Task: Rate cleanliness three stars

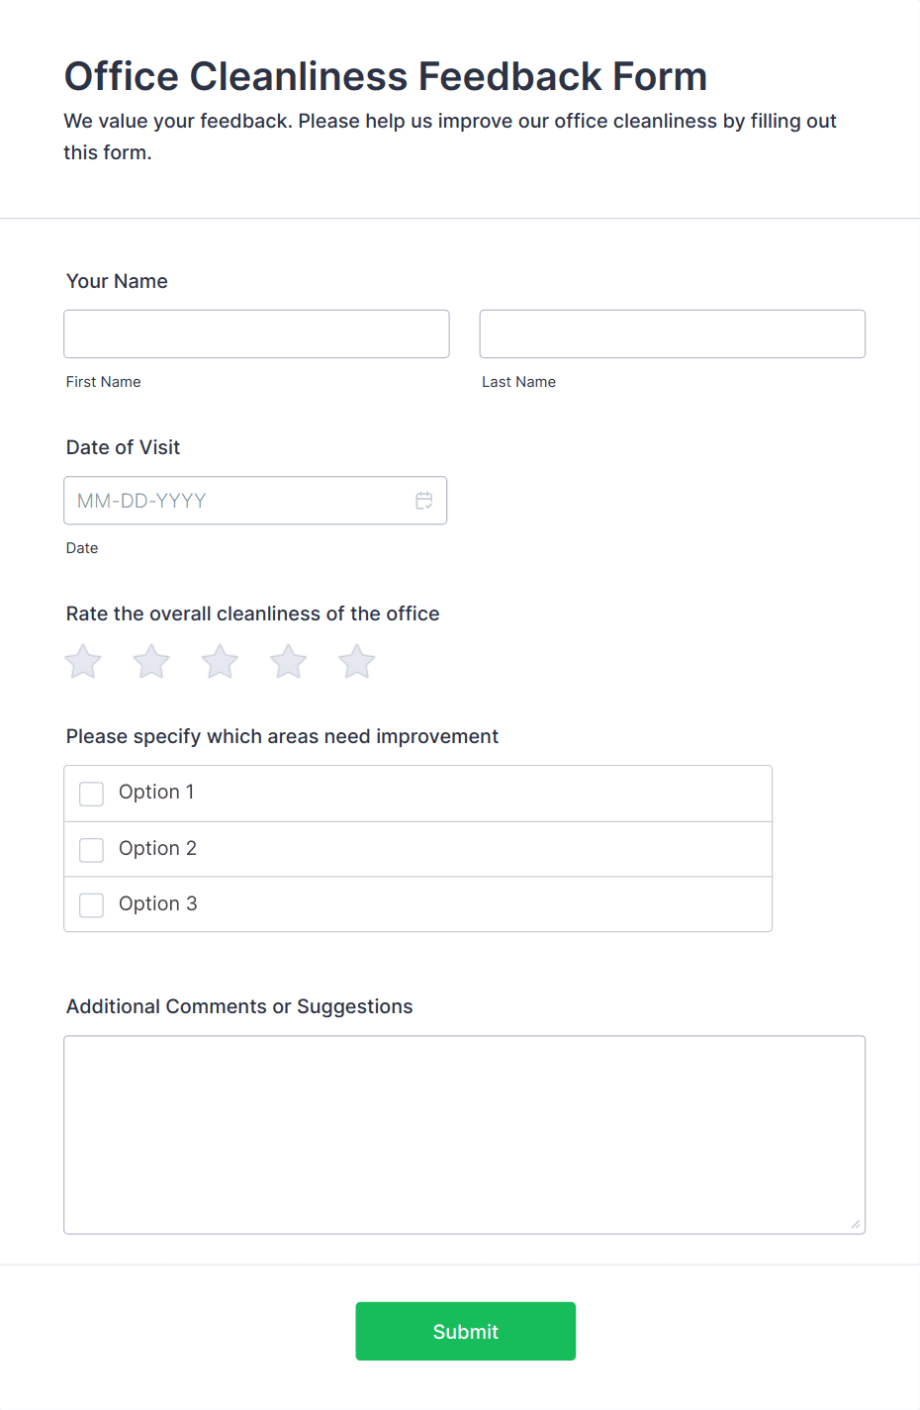Action: click(x=219, y=661)
